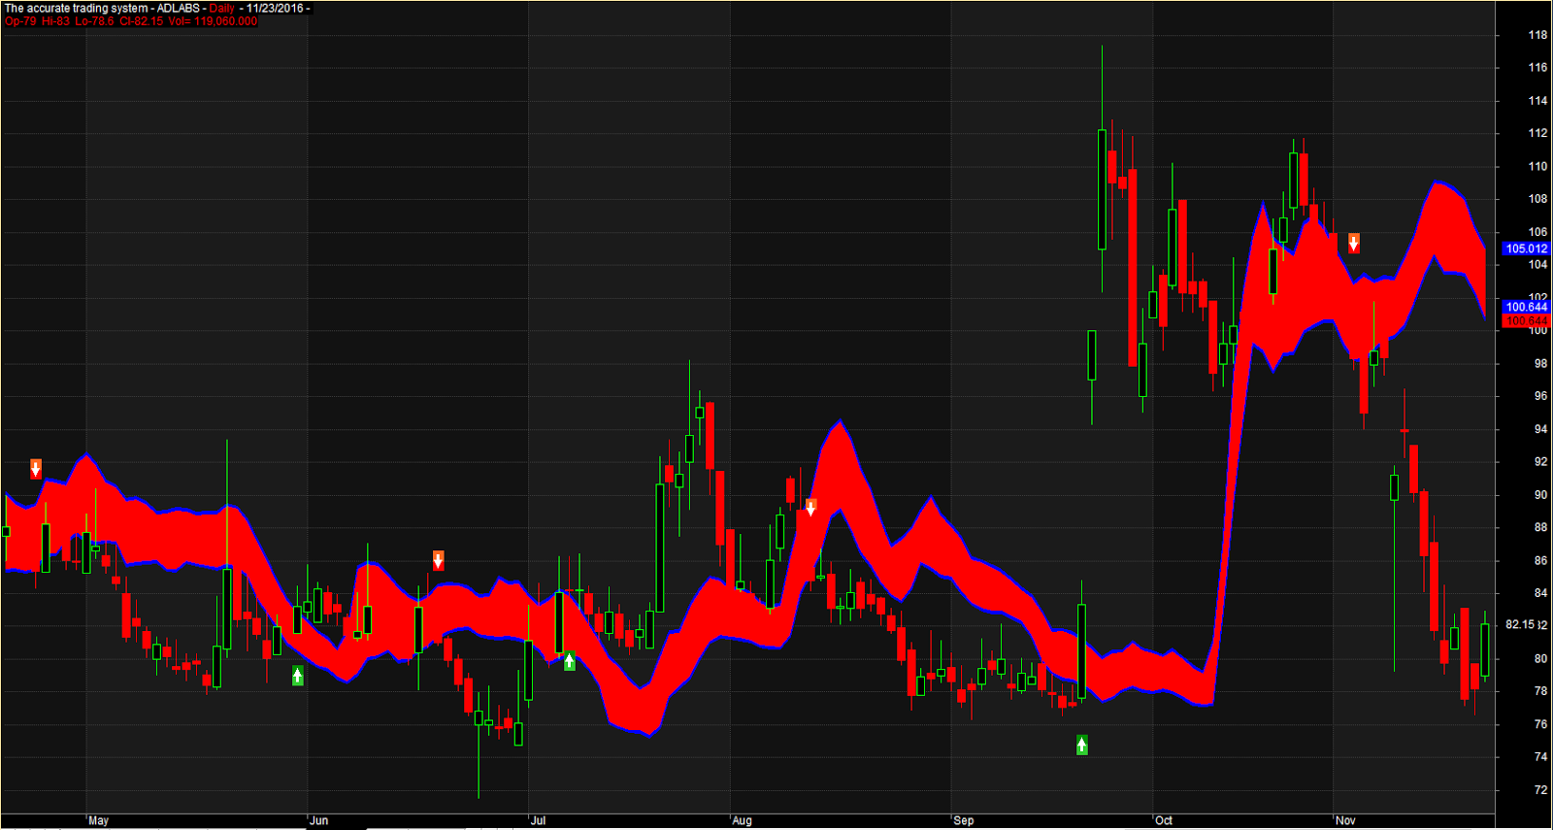
Task: Click the Aug label on time axis
Action: tap(743, 820)
